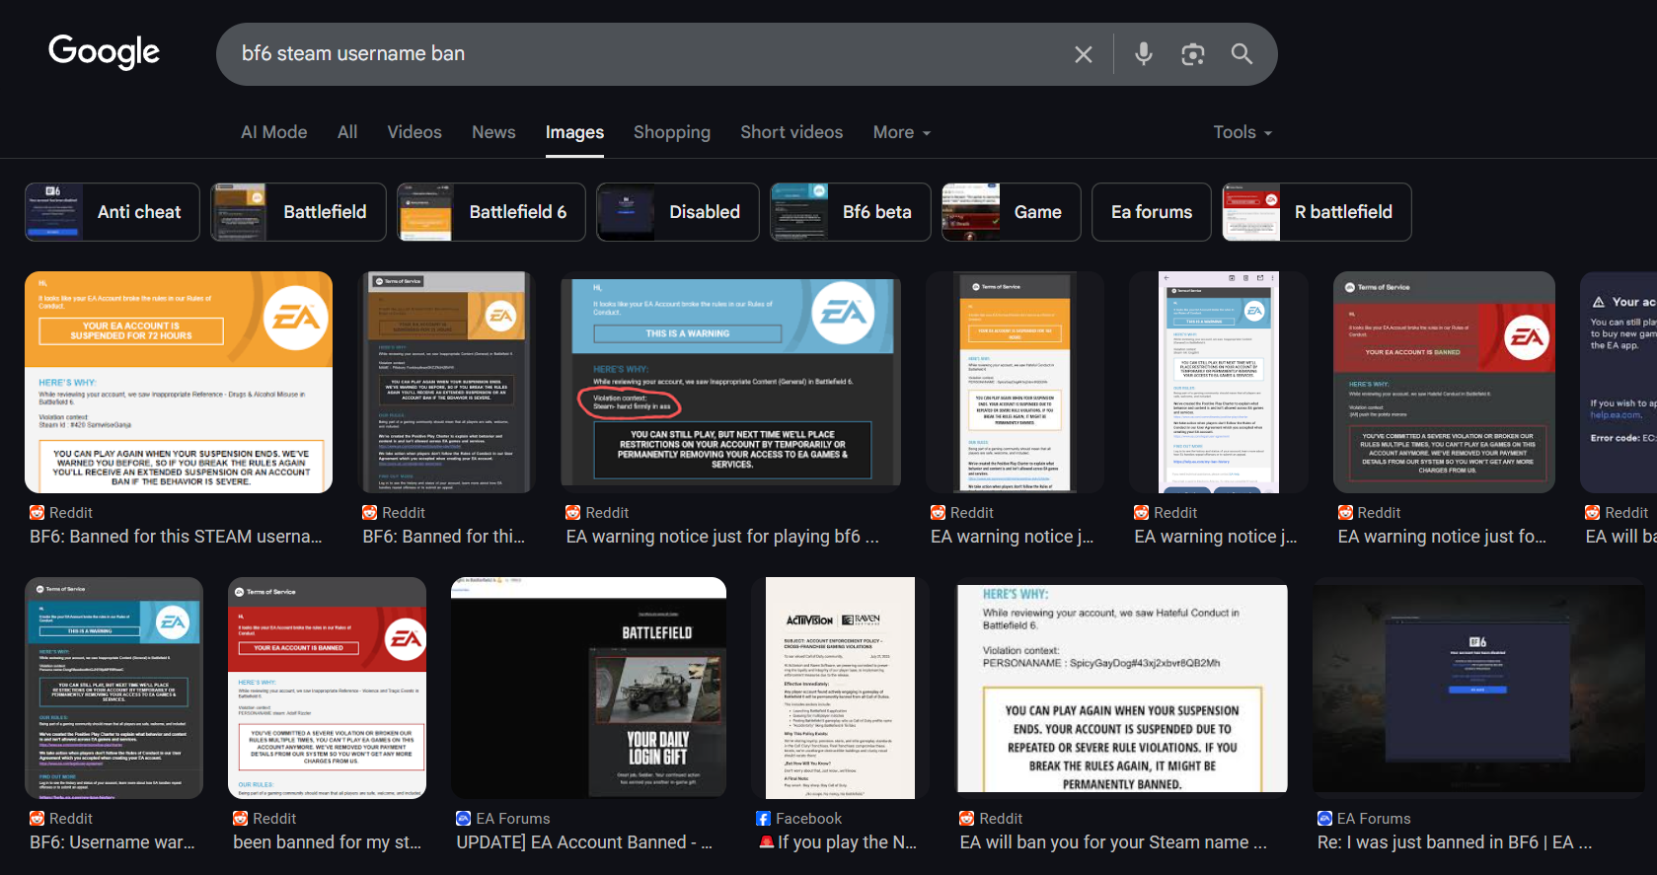Click Reddit icon above 'been banned for my st...'

pos(241,819)
